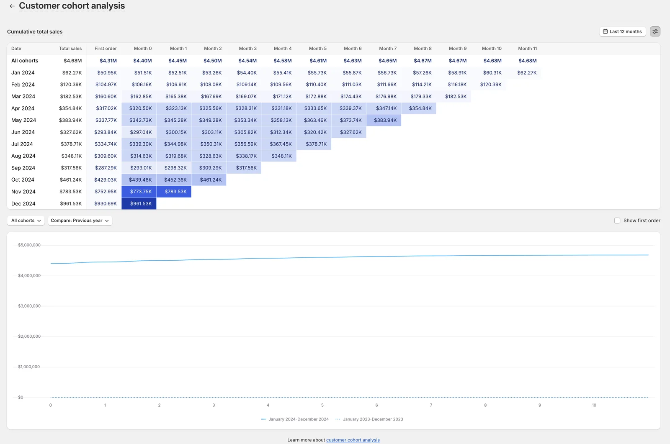Toggle January 2024-December 2024 legend series
Screen dimensions: 670x444
[295, 419]
